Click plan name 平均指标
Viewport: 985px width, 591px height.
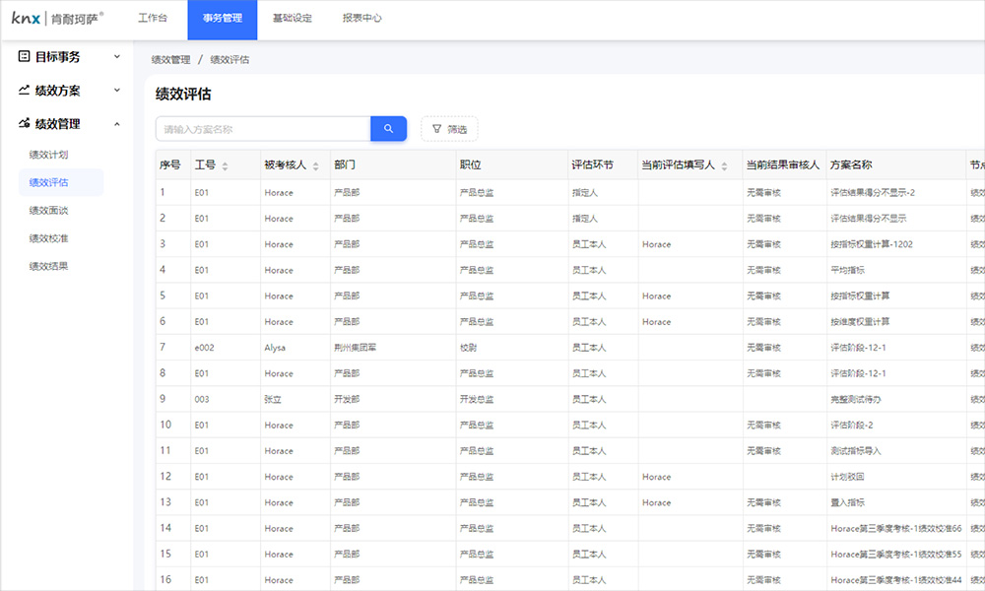(847, 270)
